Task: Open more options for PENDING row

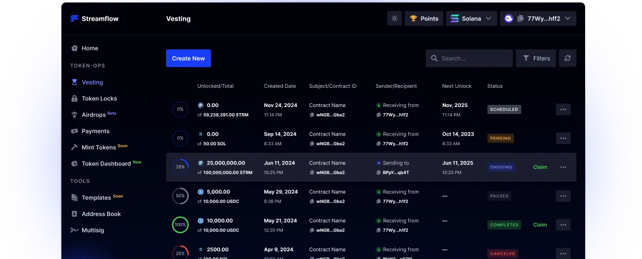Action: point(563,139)
